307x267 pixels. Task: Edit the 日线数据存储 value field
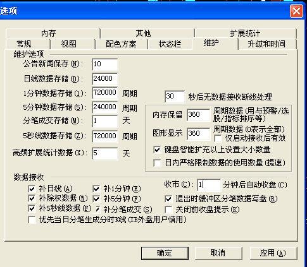click(x=105, y=79)
